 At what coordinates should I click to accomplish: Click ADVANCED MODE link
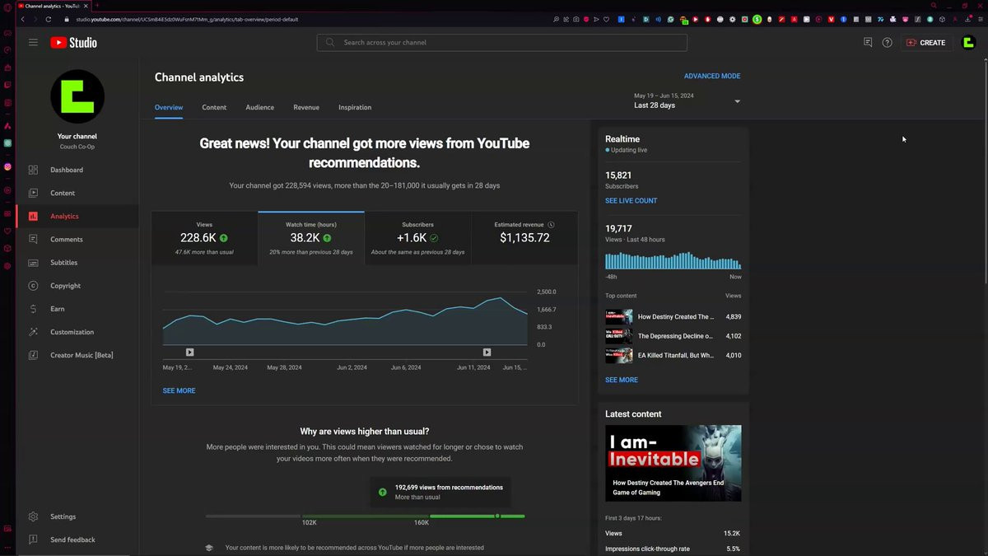click(712, 76)
